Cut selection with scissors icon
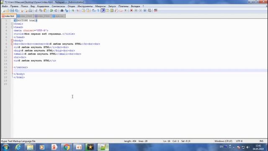 click(x=36, y=10)
